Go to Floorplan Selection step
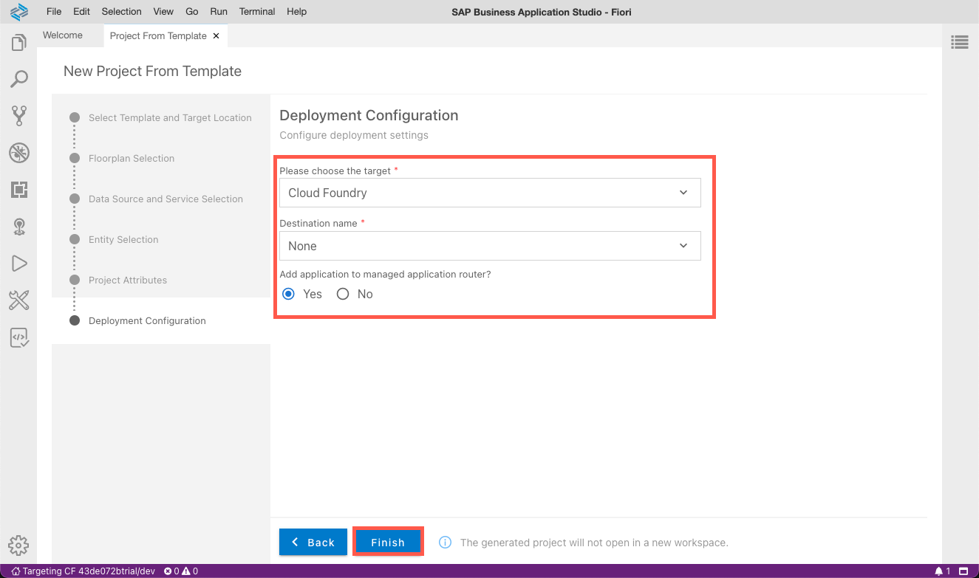 coord(132,159)
